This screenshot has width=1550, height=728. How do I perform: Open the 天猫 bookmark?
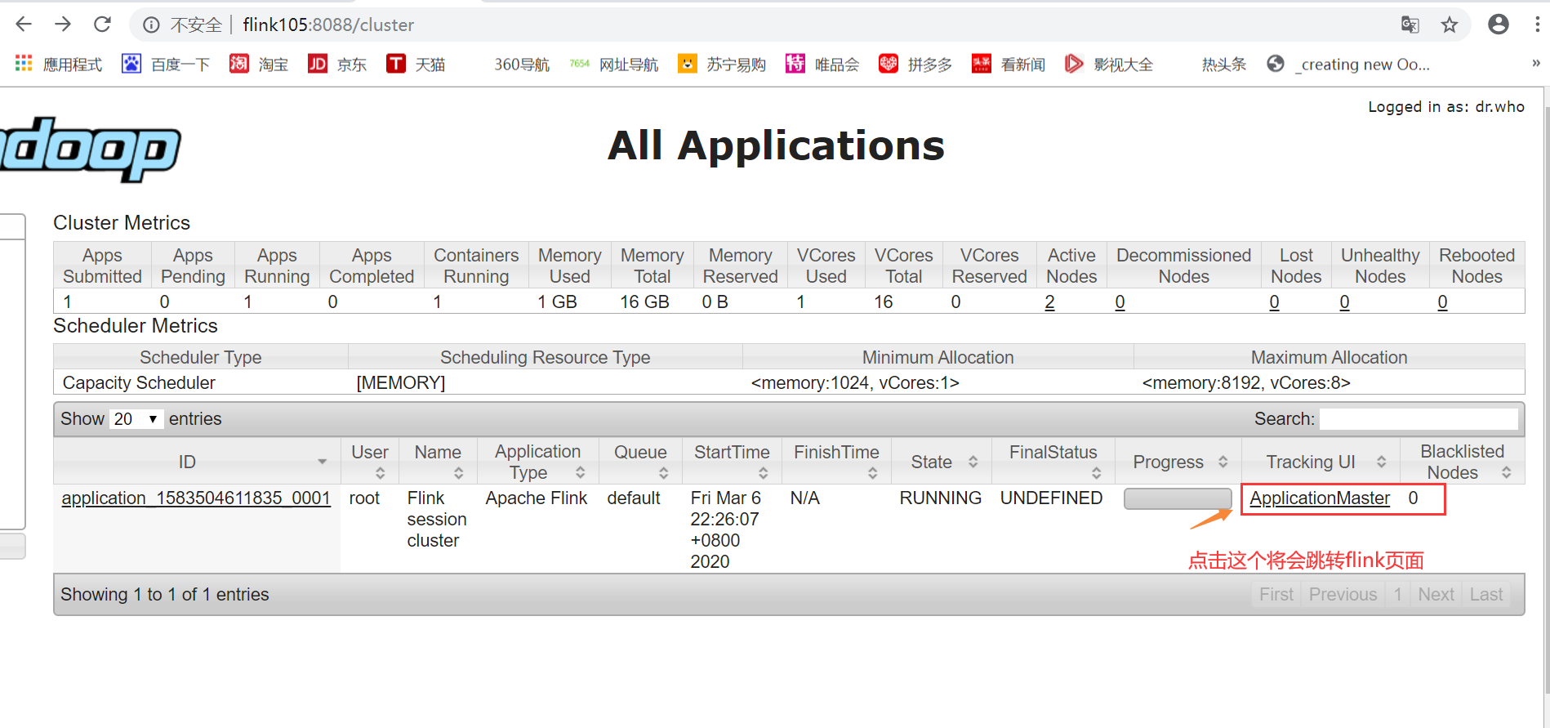pyautogui.click(x=416, y=64)
